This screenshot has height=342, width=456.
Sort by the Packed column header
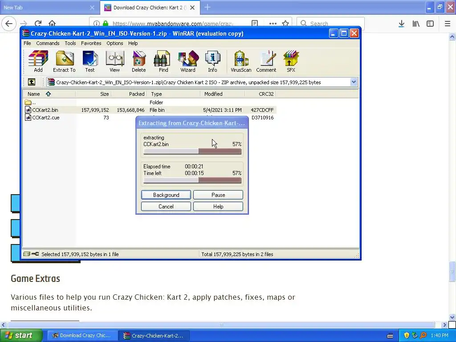tap(129, 94)
